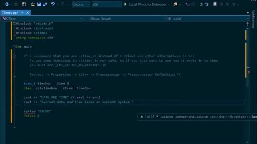Click the vertical scrollbar down arrow
The image size is (257, 144).
(x=247, y=142)
